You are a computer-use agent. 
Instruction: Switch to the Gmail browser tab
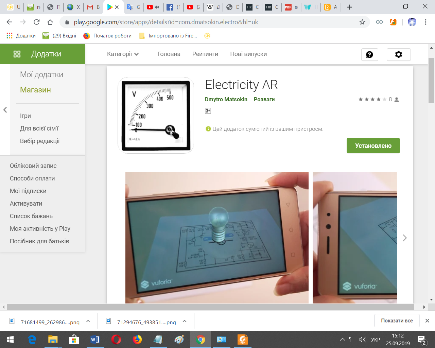click(94, 7)
